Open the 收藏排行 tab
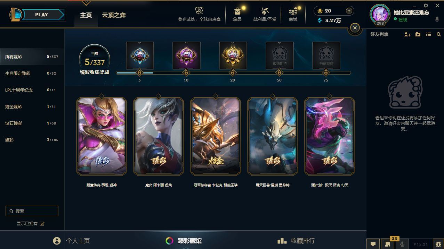This screenshot has height=249, width=444. point(296,241)
